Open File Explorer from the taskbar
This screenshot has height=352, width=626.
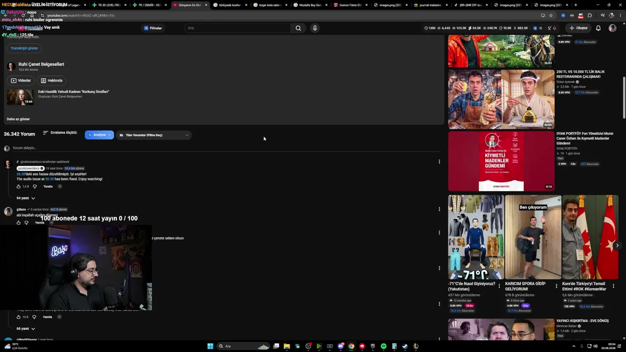click(x=287, y=346)
